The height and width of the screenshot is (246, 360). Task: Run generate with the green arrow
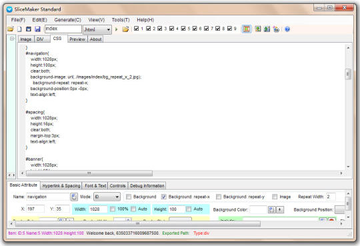(117, 29)
